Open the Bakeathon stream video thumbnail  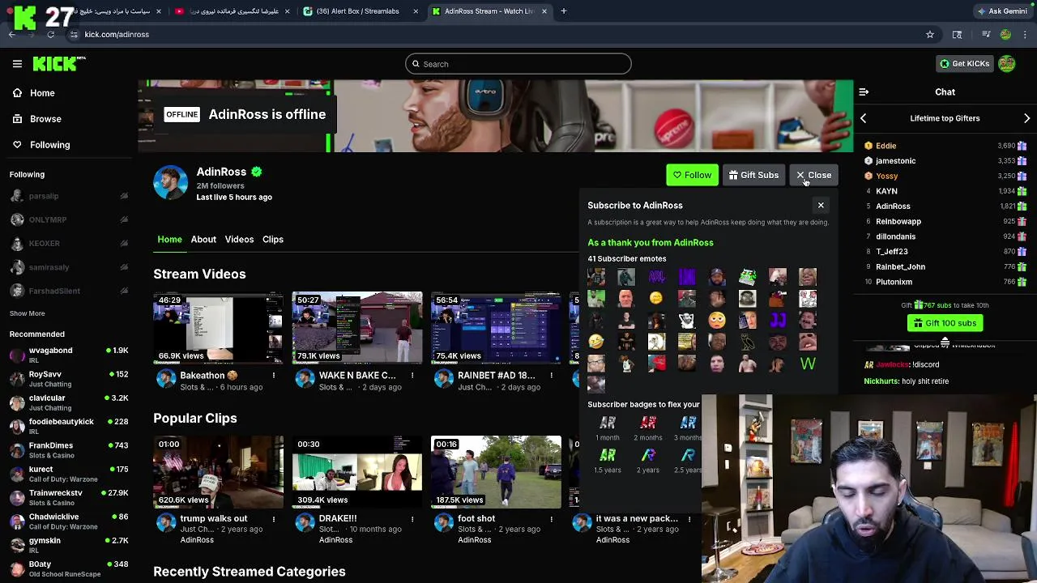click(218, 328)
